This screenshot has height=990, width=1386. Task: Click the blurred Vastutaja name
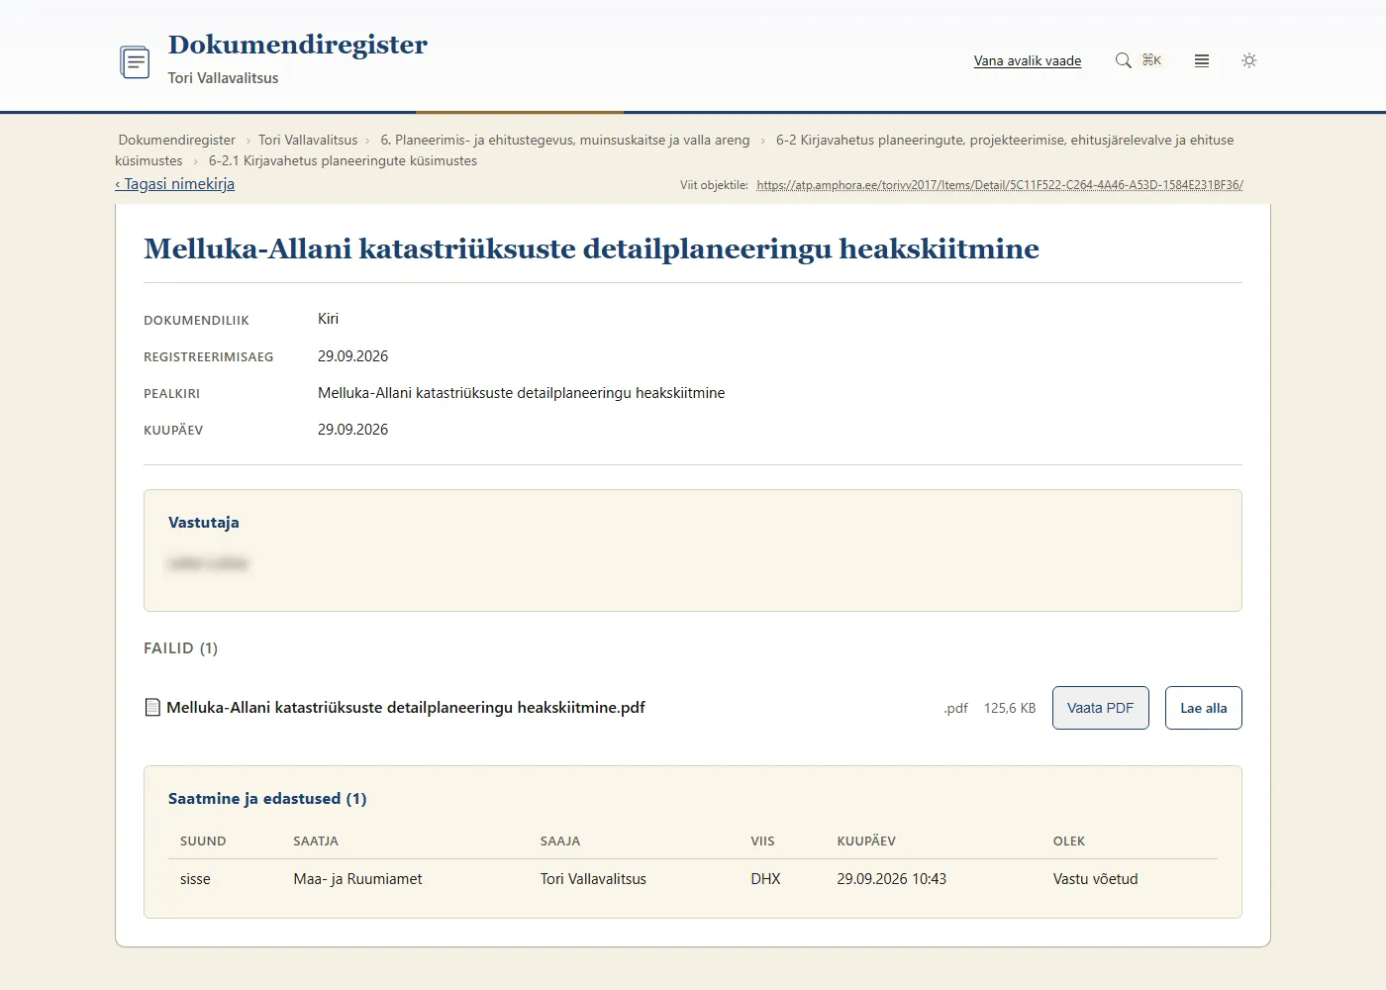click(208, 563)
